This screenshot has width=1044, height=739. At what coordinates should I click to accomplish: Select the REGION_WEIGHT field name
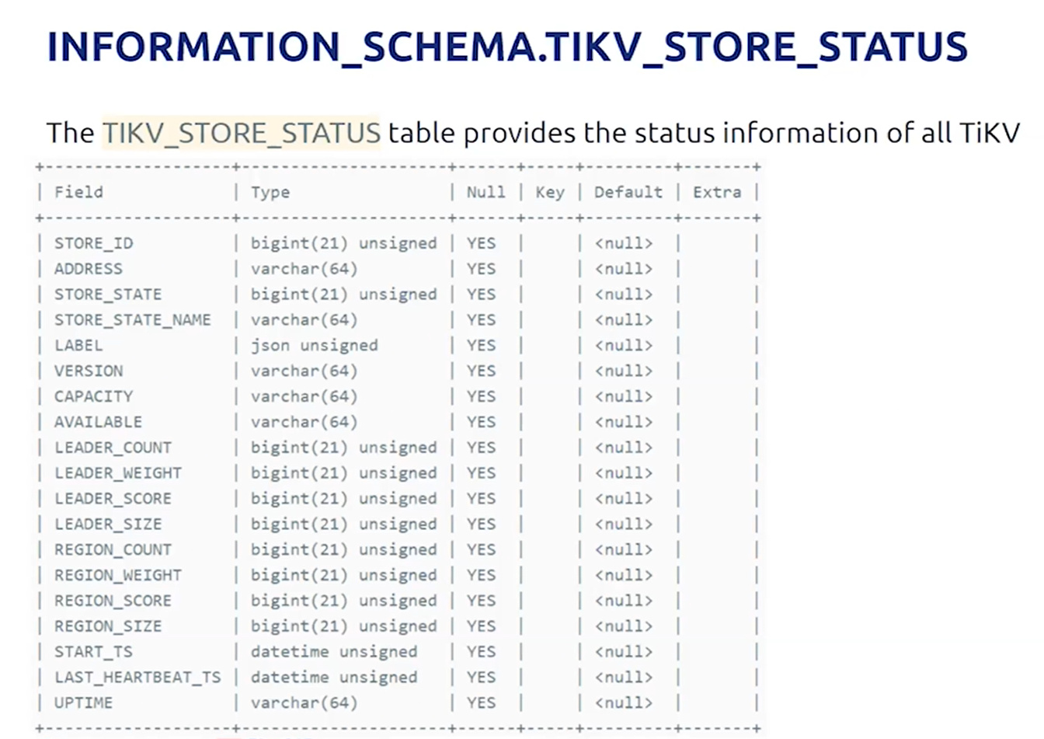click(x=118, y=576)
